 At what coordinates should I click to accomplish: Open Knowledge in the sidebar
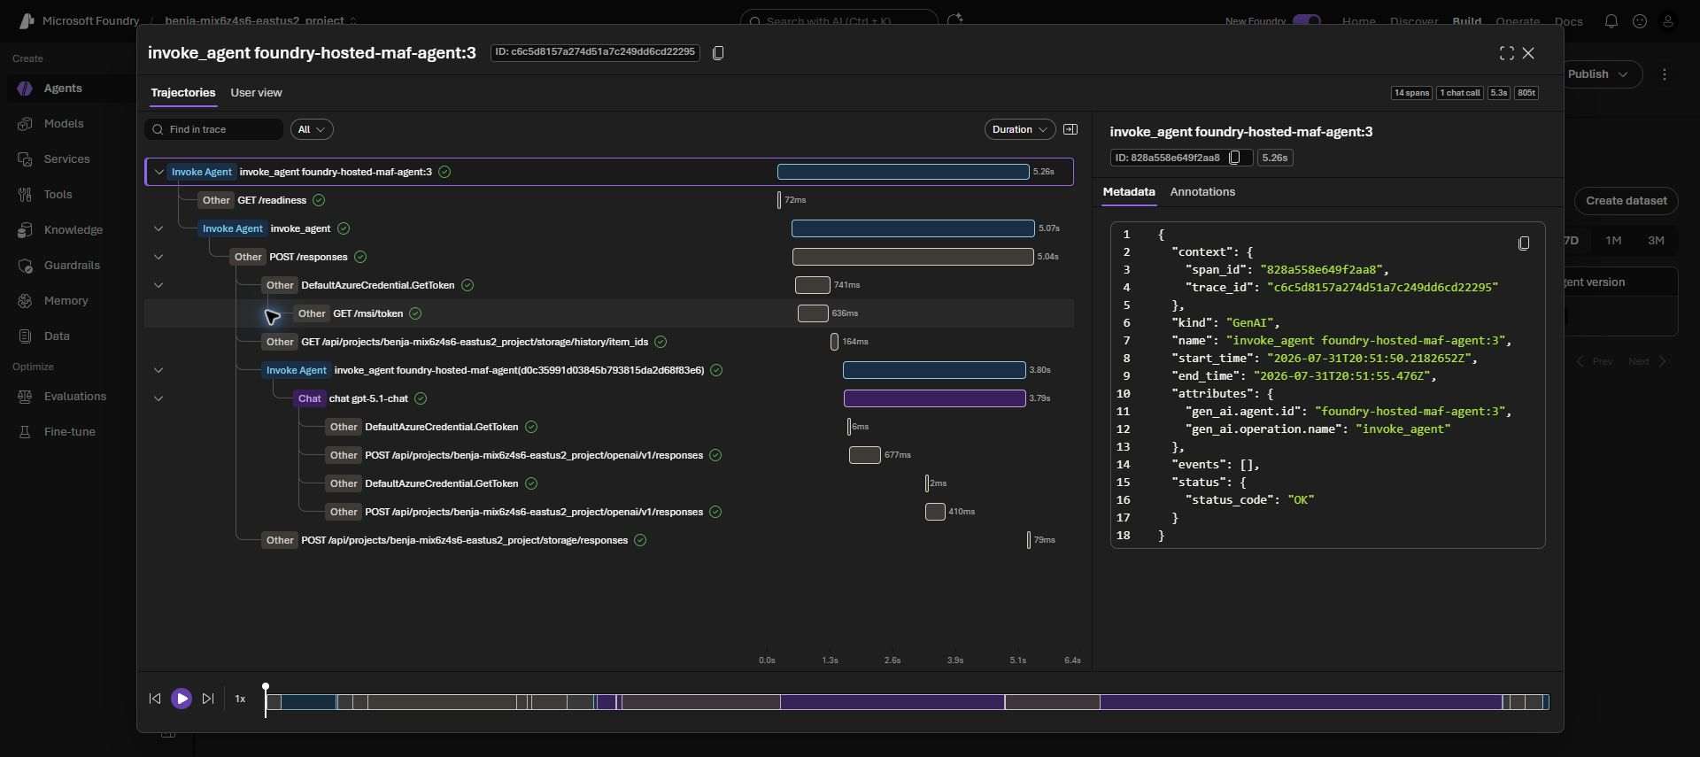[x=73, y=230]
